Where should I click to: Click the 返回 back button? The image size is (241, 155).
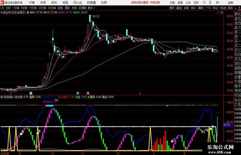[x=230, y=8]
